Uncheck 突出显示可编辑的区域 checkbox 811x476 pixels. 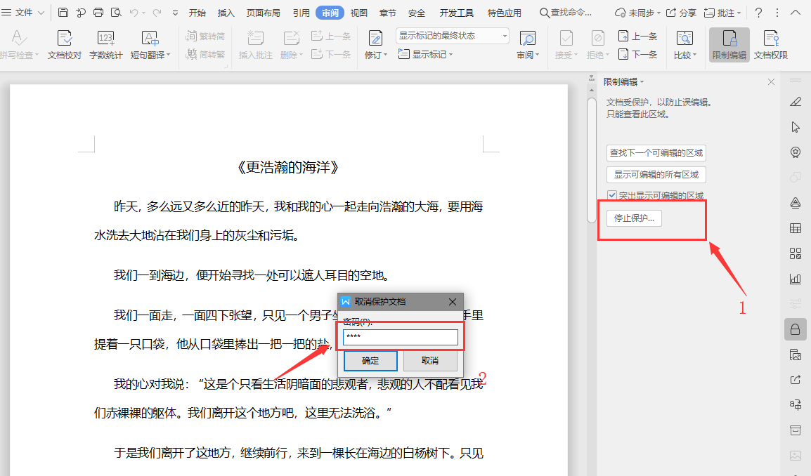612,194
